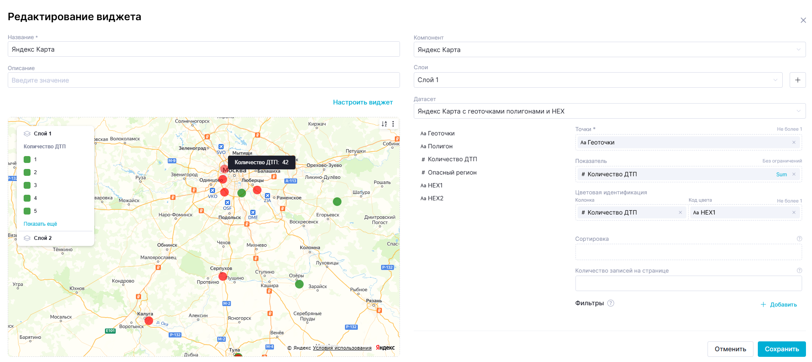Open the Компонент dropdown

point(609,49)
